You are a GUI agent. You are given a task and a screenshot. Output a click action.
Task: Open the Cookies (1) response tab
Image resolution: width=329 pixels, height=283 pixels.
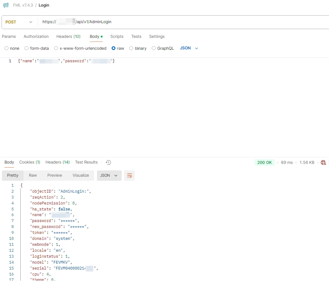(x=30, y=162)
